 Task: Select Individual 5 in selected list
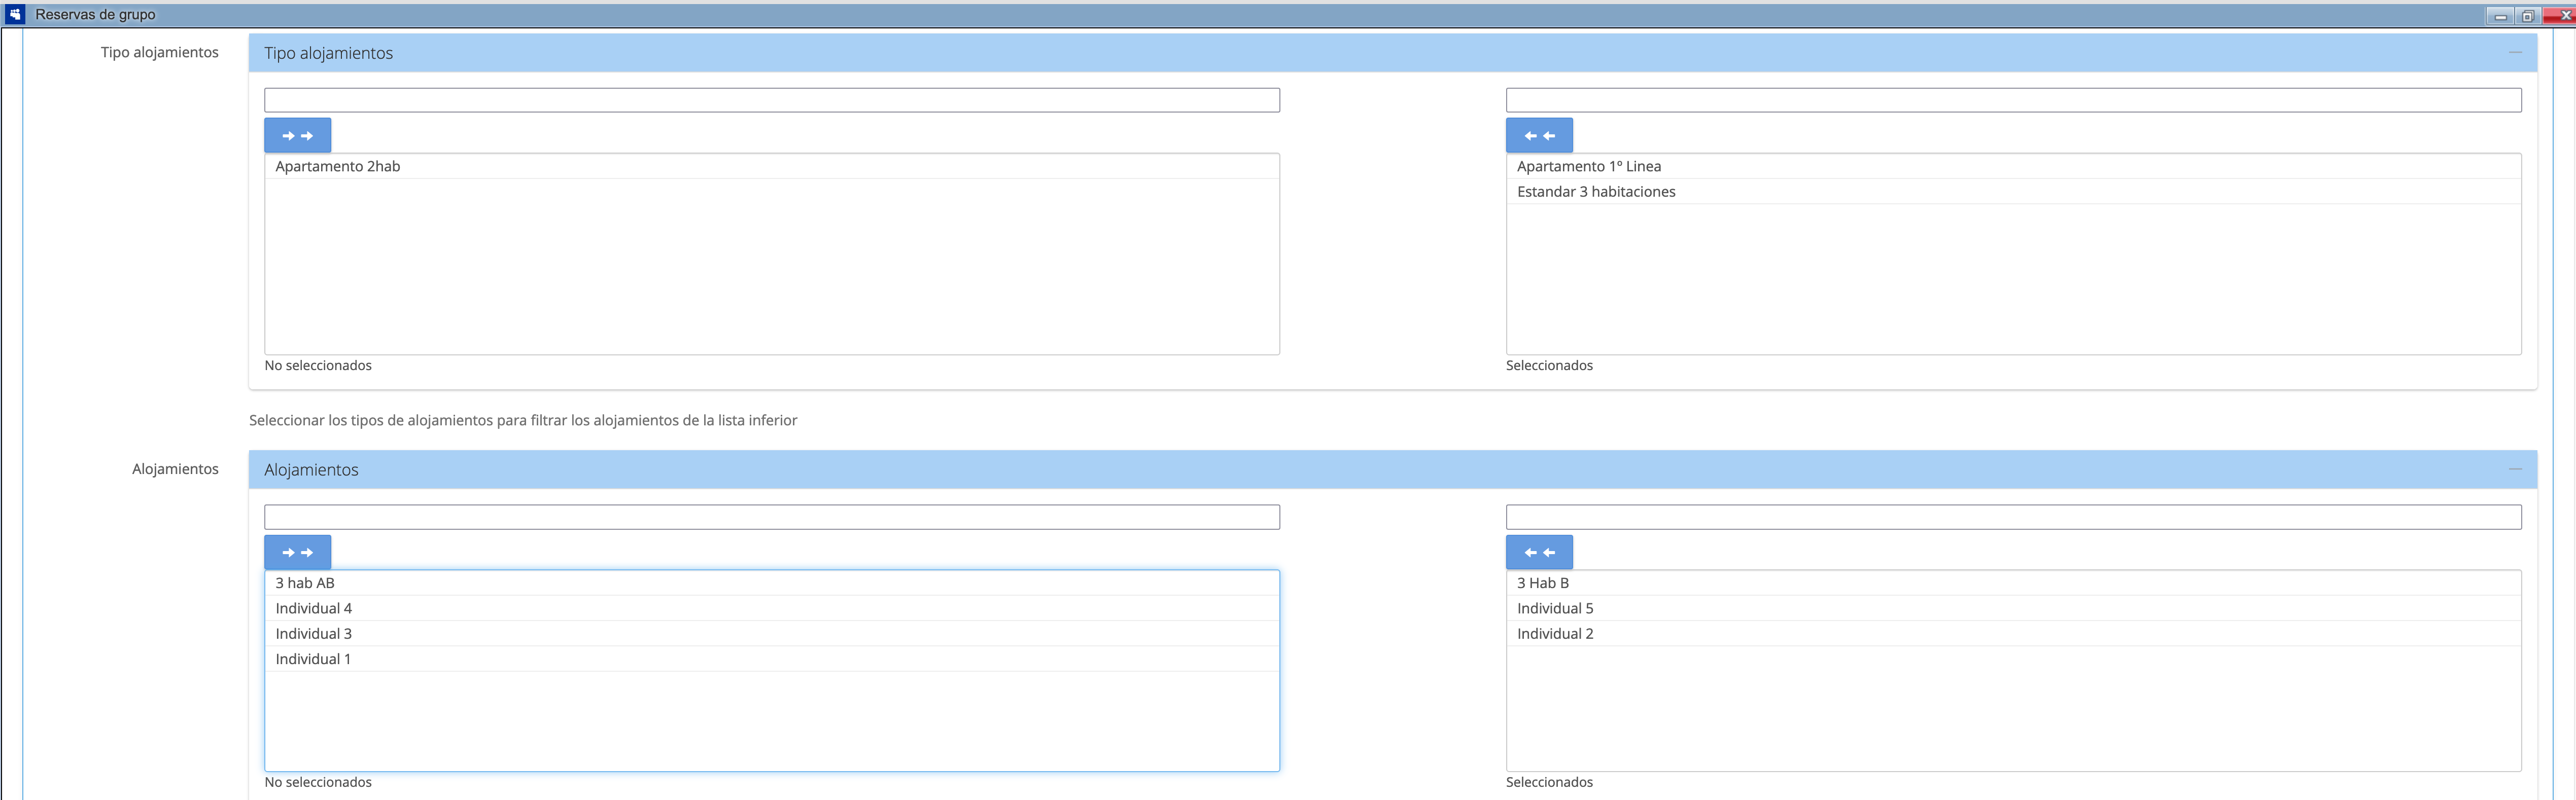click(1554, 608)
